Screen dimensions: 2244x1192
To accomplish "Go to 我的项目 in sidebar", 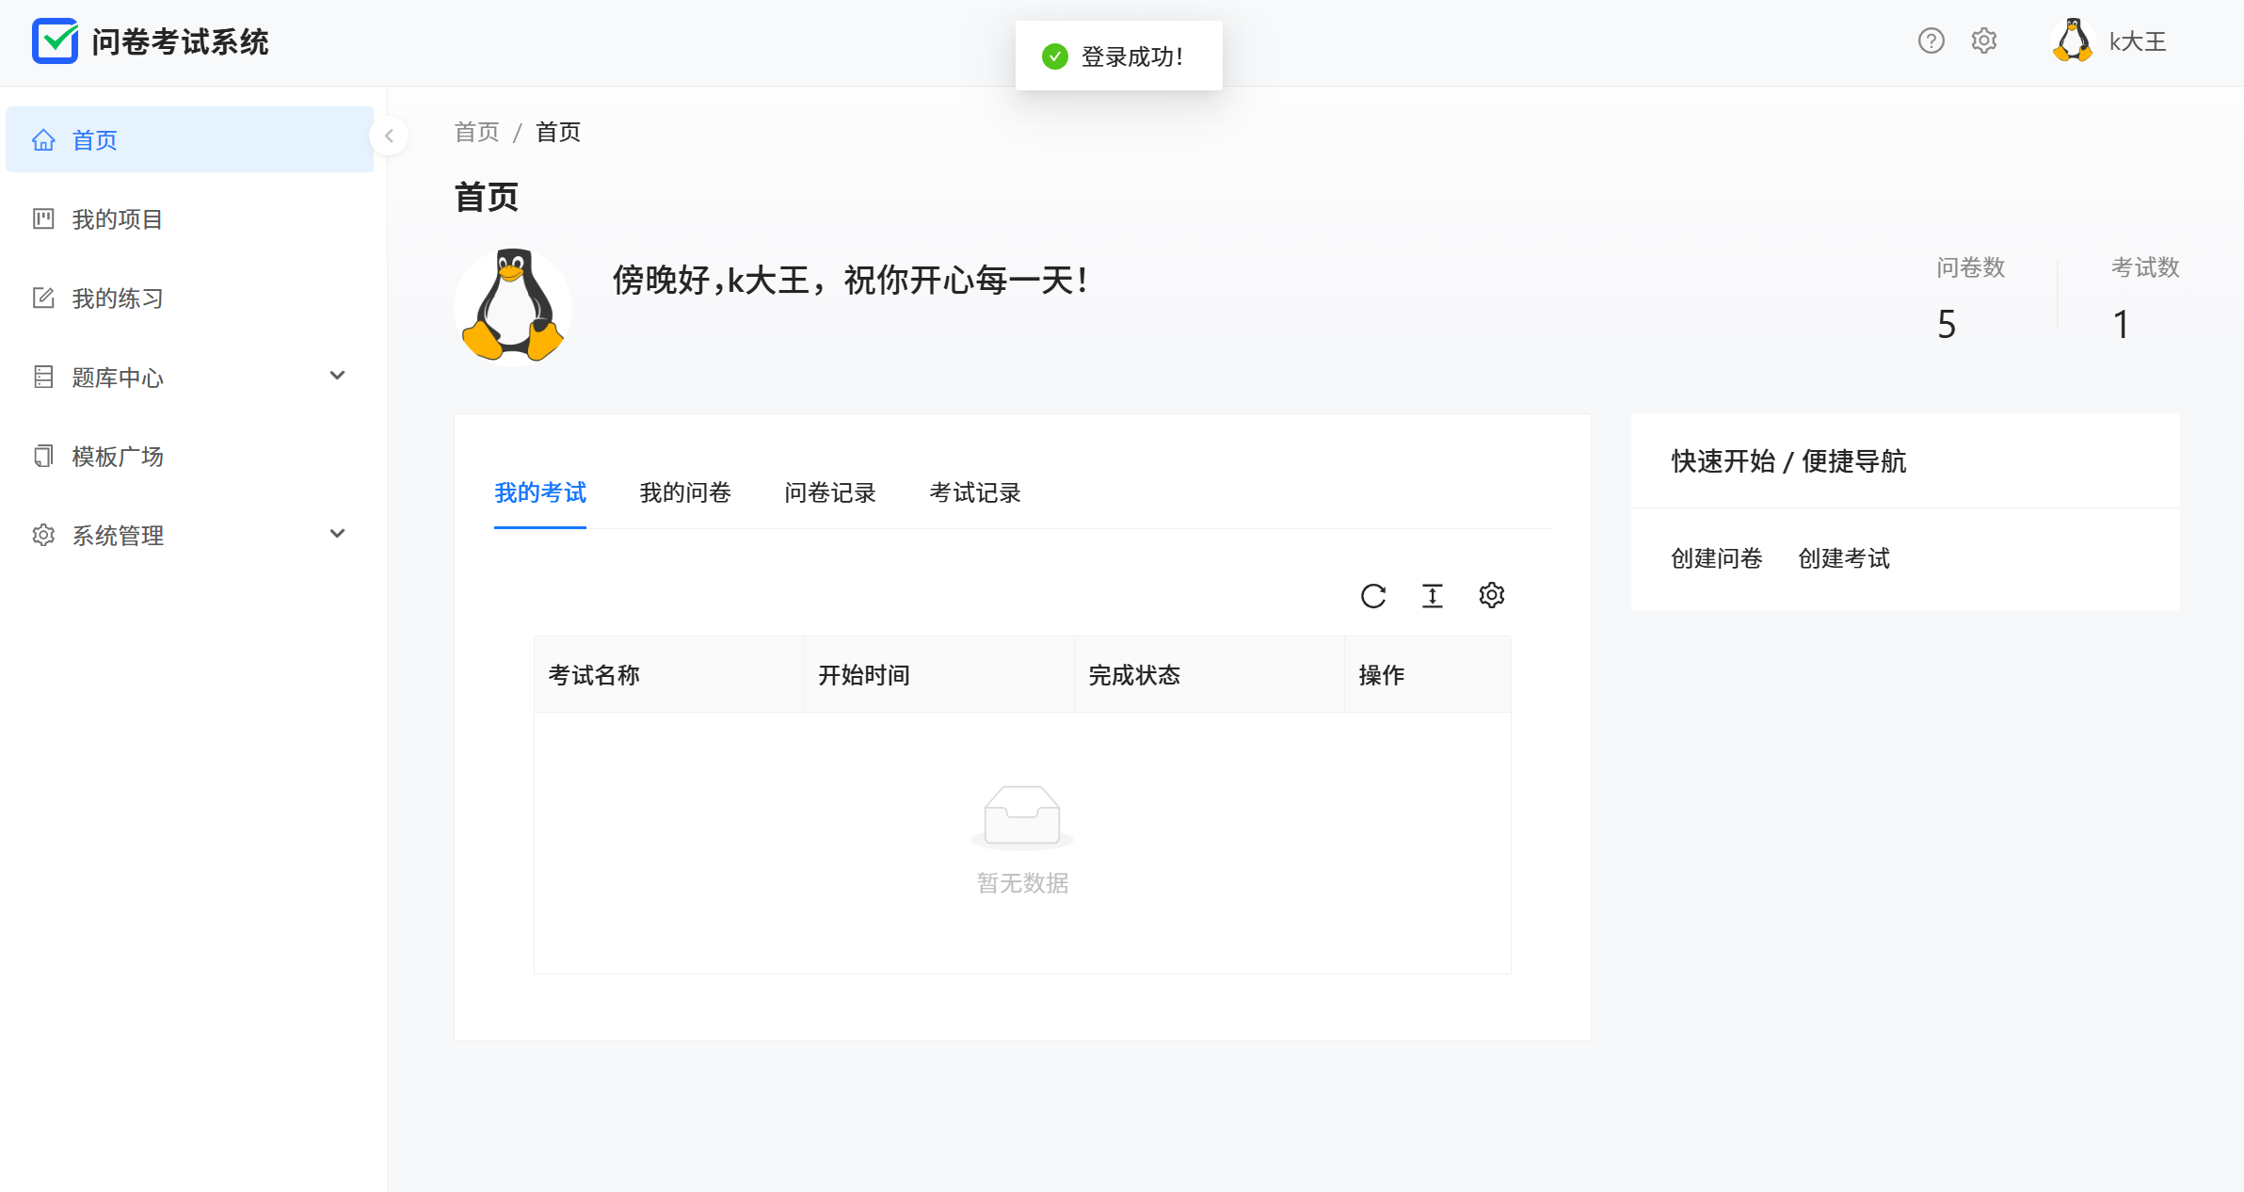I will 118,219.
